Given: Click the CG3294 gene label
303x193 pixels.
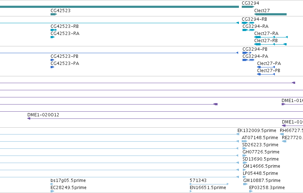Looking at the screenshot, I should click(250, 3).
